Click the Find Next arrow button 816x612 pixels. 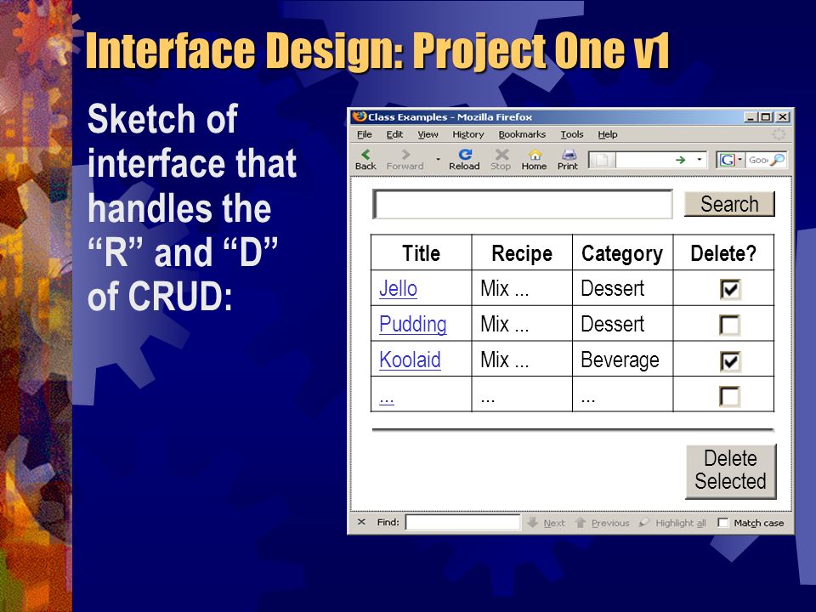click(546, 523)
